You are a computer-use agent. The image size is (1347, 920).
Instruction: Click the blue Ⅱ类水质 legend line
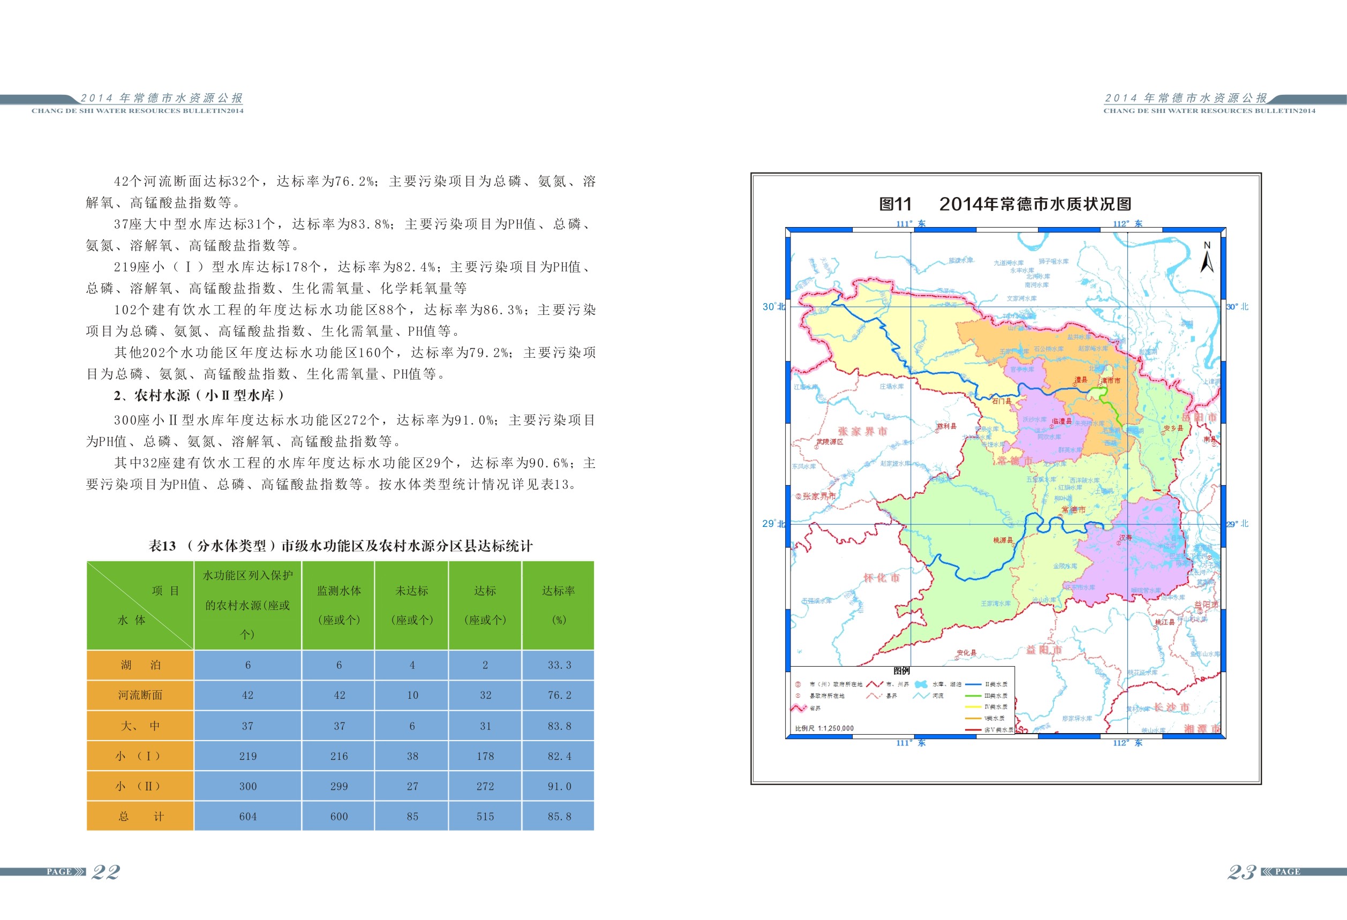(x=974, y=685)
